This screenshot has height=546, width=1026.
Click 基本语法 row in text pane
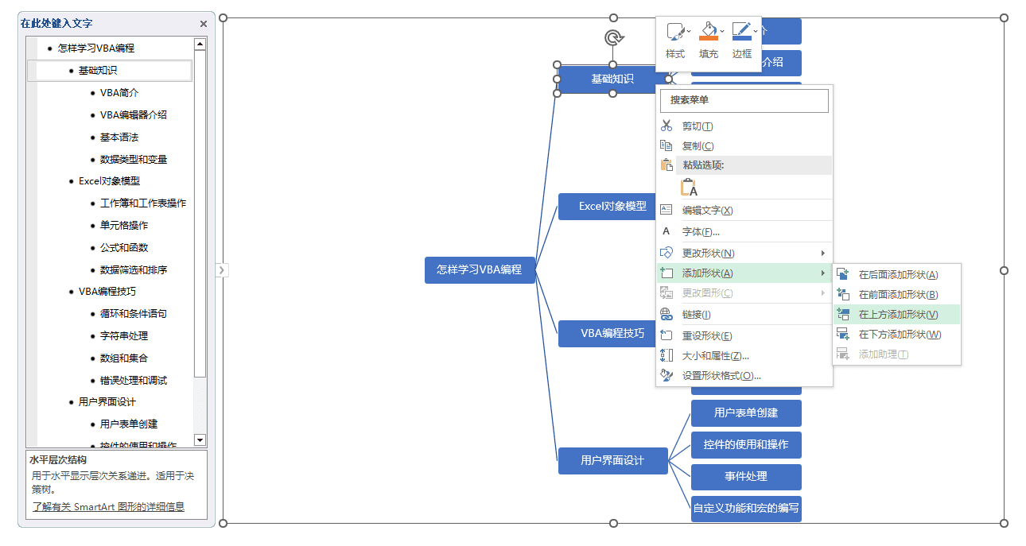click(119, 137)
